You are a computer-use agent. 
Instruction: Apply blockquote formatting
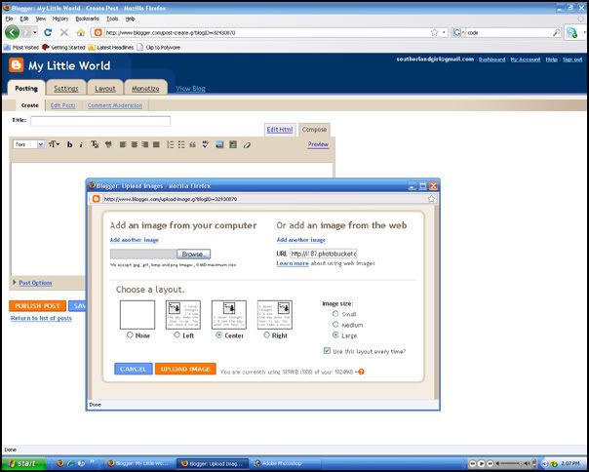193,144
